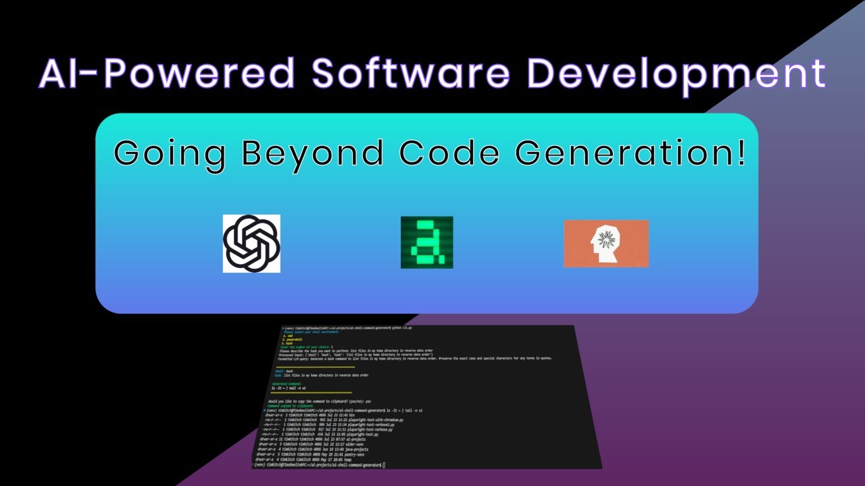Click "Enter the number of your choice" line
This screenshot has width=865, height=486.
[x=305, y=347]
